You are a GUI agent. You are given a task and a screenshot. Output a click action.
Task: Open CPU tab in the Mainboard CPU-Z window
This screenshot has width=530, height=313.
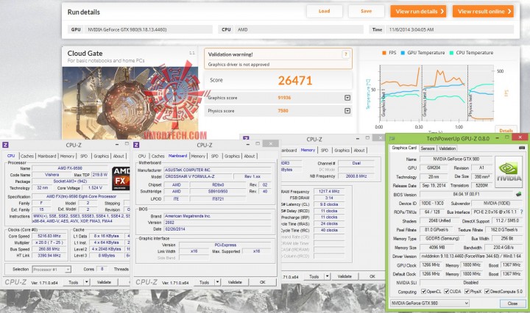point(142,156)
